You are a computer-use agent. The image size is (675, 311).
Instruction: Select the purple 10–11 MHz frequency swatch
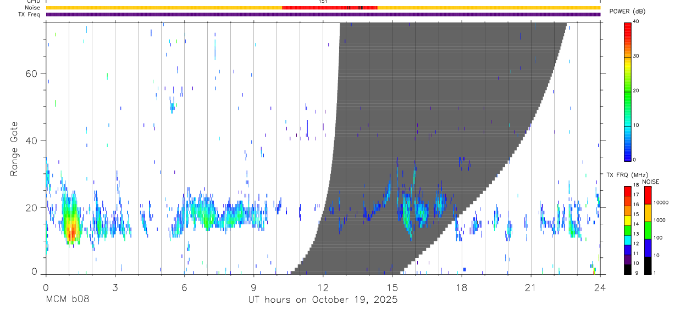pyautogui.click(x=628, y=259)
